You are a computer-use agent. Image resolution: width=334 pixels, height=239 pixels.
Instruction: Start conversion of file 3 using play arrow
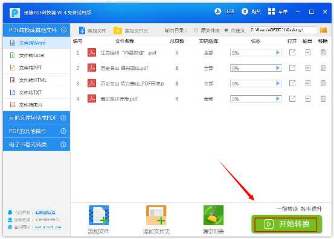coord(278,83)
